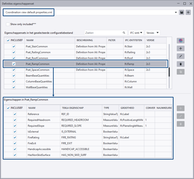Add new configuration file with top plus button
This screenshot has width=194, height=179.
(188, 13)
